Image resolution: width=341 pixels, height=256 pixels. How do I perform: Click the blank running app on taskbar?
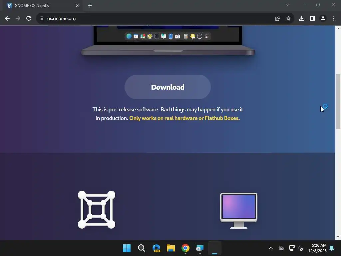click(x=215, y=248)
